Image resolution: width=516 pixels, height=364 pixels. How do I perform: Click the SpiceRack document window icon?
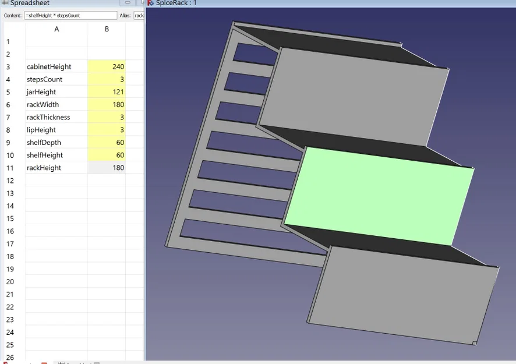(x=151, y=3)
